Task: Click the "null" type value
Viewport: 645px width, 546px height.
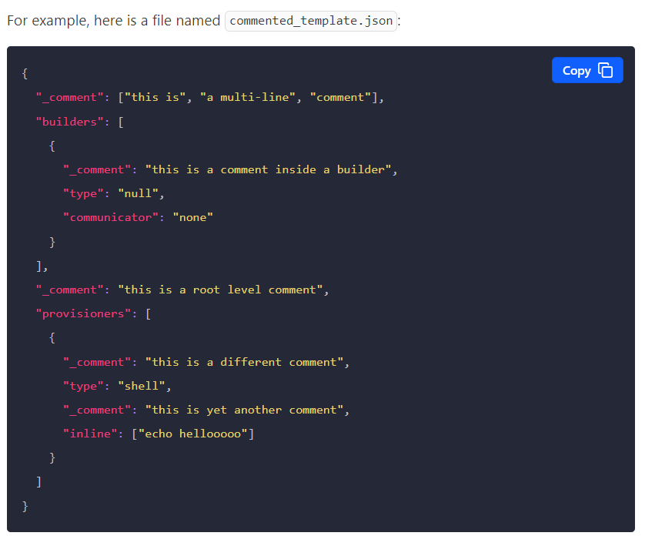Action: [138, 193]
